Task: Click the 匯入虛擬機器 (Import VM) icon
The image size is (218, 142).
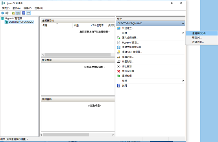Action: click(118, 38)
